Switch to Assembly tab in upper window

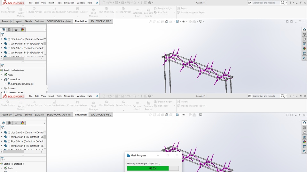[7, 21]
